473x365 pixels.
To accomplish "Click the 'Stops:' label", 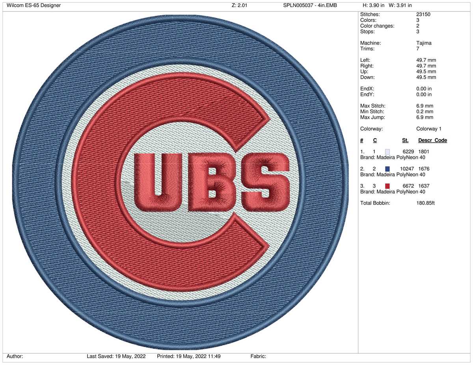I will point(368,31).
